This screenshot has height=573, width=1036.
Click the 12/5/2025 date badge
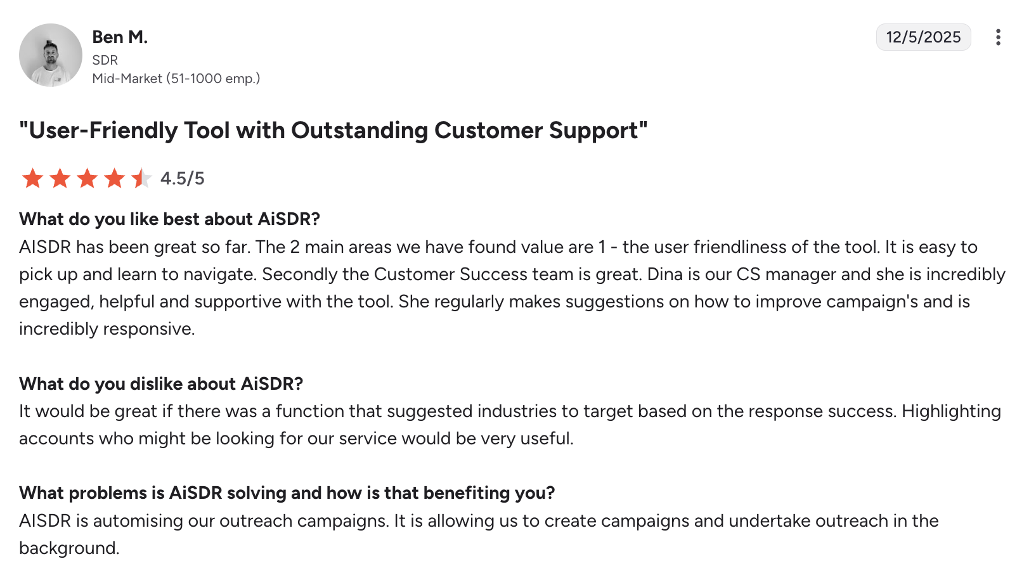pos(923,37)
